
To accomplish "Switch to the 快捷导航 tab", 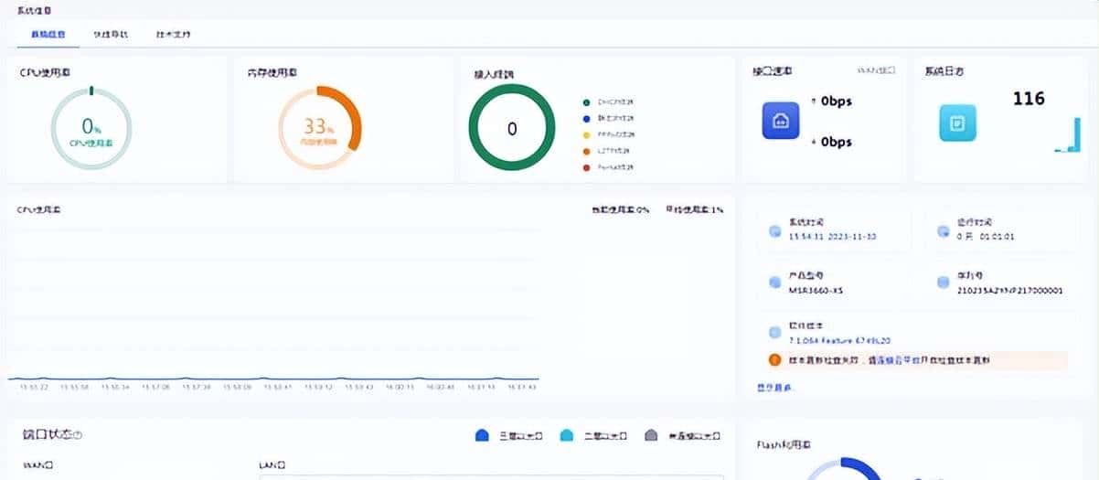I will (111, 34).
